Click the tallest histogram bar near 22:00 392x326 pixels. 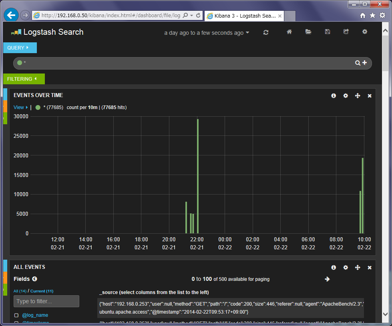198,176
